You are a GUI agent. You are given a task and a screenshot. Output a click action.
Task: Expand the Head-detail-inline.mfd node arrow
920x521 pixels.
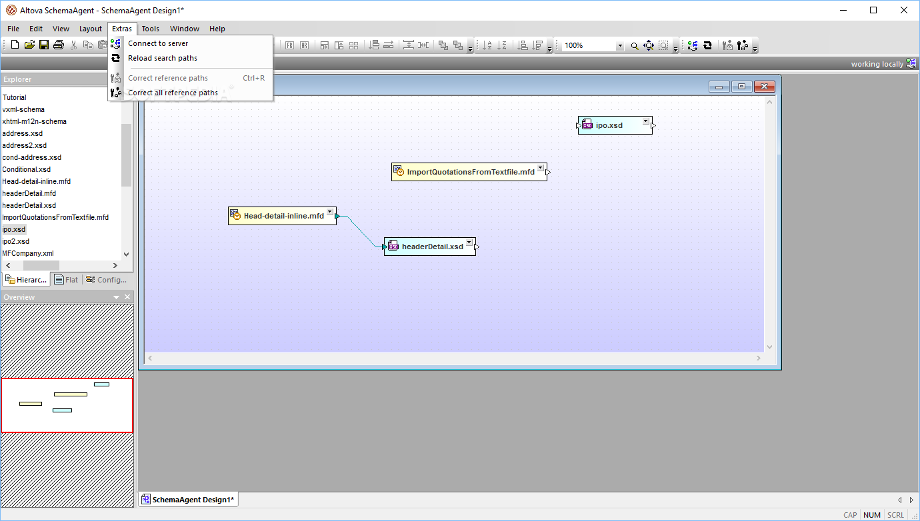click(330, 212)
